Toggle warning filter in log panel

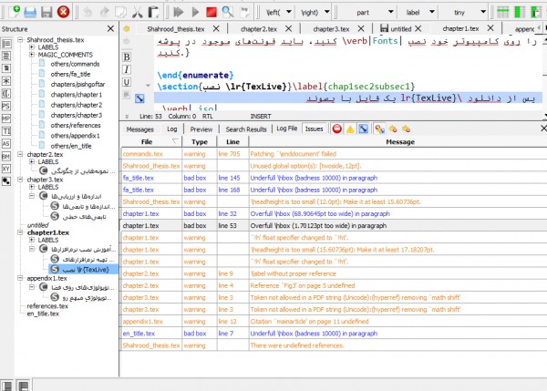pos(349,129)
